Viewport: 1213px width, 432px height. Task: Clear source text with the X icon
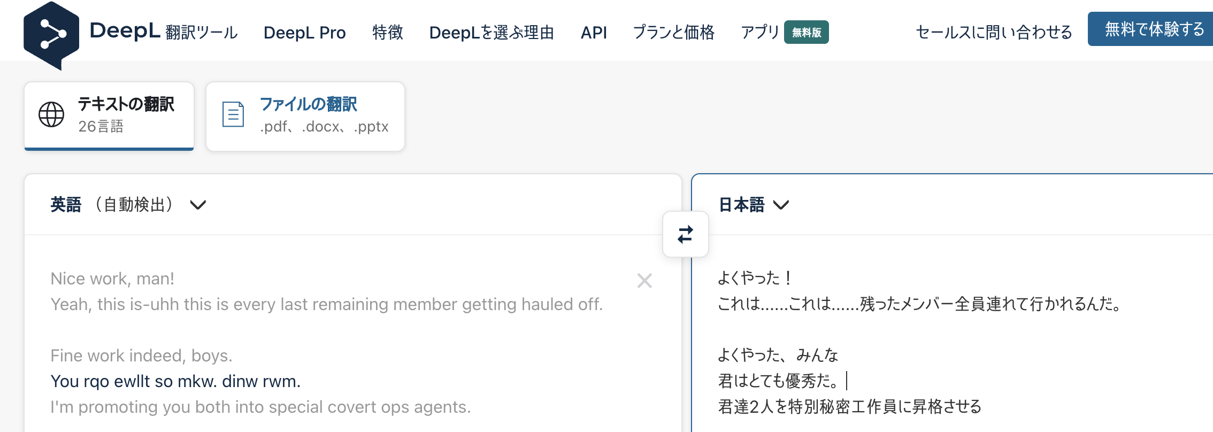click(644, 280)
